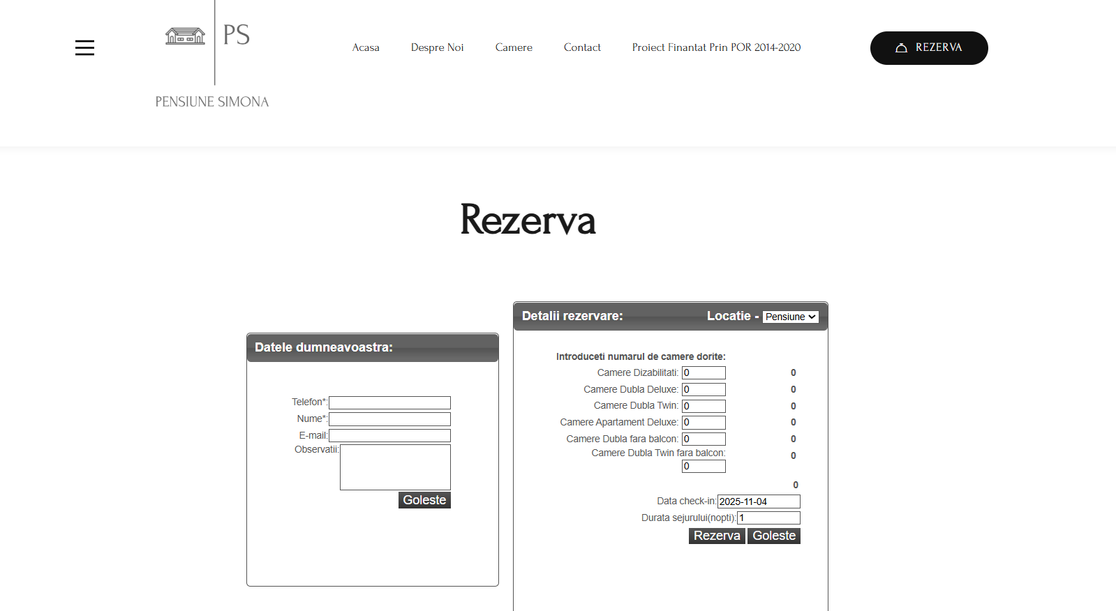Expand the Locatie Pensiune dropdown
This screenshot has width=1116, height=611.
tap(790, 317)
